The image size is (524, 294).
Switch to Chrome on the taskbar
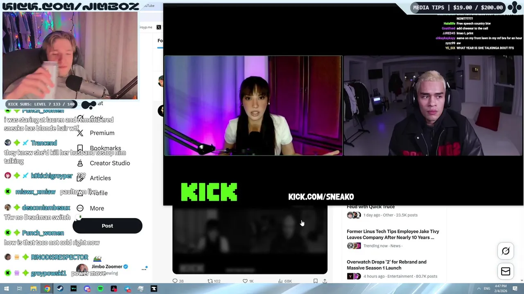click(x=47, y=289)
